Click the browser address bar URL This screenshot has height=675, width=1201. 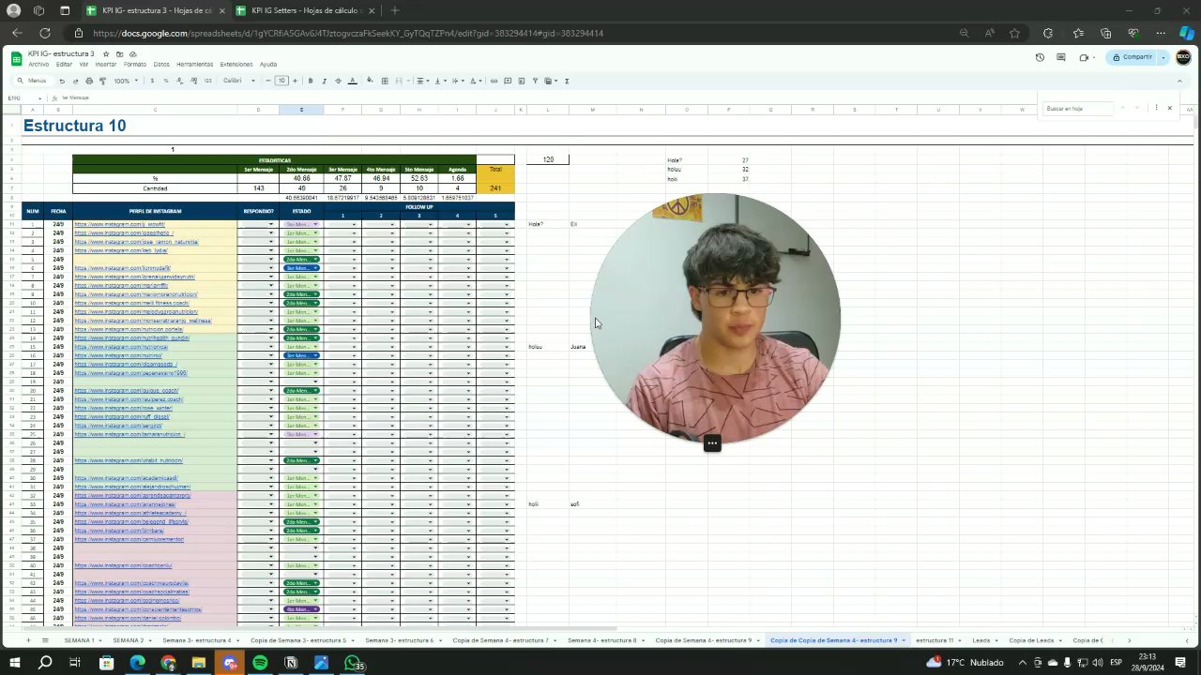pos(348,33)
